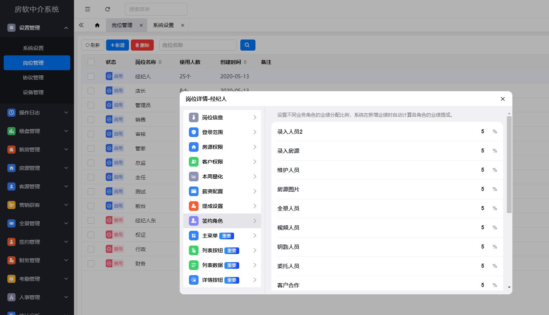Close the 系统设置 tab with its X
The height and width of the screenshot is (315, 549).
point(183,25)
